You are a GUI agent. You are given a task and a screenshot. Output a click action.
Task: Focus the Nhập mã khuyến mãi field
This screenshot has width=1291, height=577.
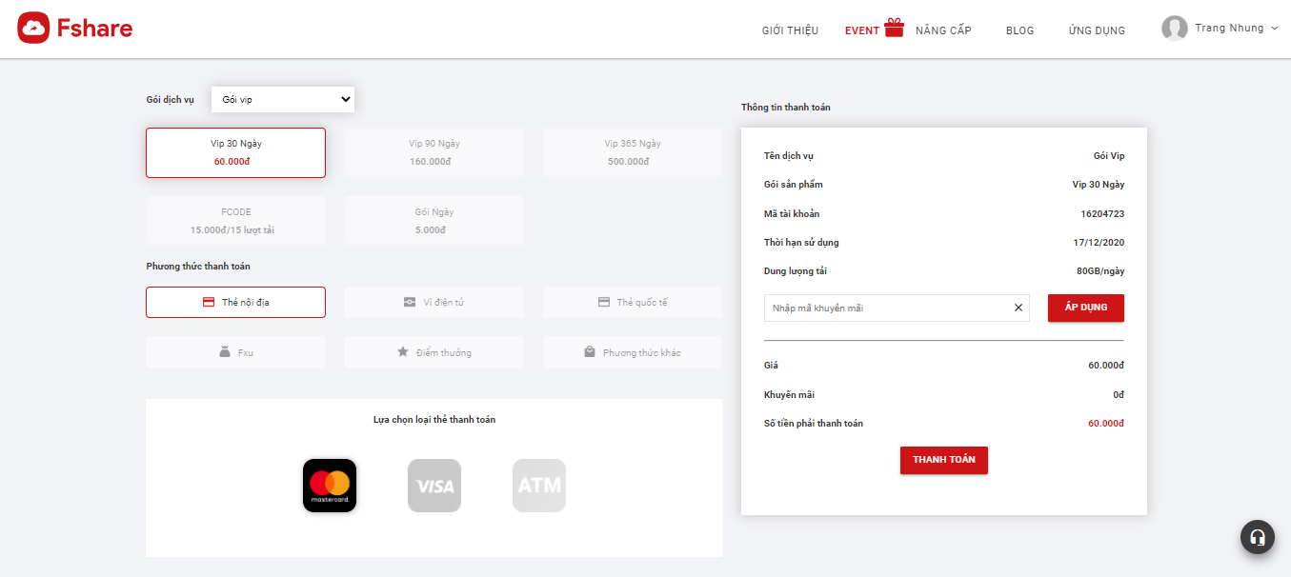pyautogui.click(x=897, y=308)
